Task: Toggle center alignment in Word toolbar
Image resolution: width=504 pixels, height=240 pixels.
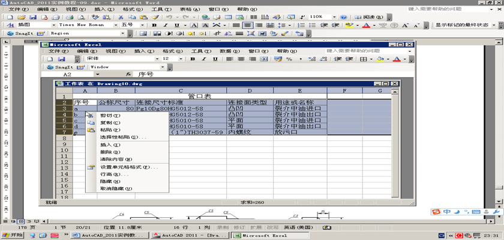Action: [247, 25]
